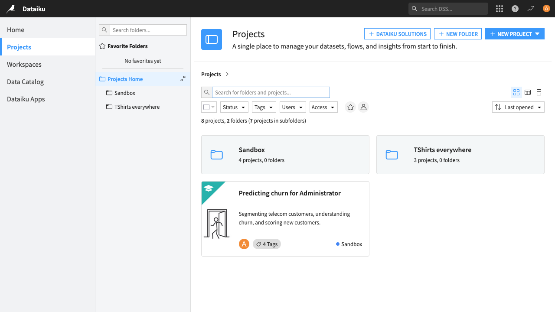Open the New Project dropdown button
Viewport: 555px width, 312px height.
[x=515, y=34]
